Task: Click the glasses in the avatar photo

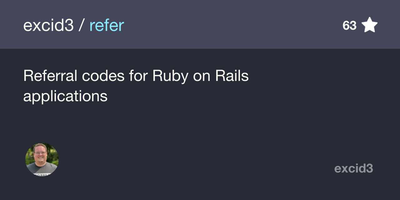Action: 40,153
